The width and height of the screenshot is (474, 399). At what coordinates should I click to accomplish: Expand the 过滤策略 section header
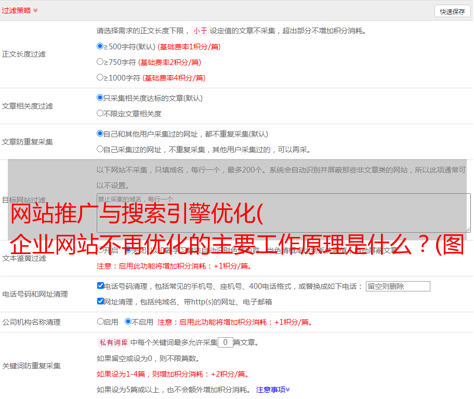click(x=20, y=10)
